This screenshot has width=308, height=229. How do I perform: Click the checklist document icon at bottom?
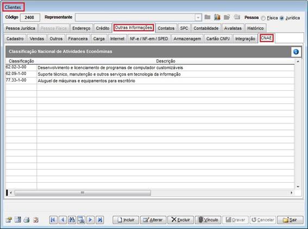pyautogui.click(x=36, y=220)
